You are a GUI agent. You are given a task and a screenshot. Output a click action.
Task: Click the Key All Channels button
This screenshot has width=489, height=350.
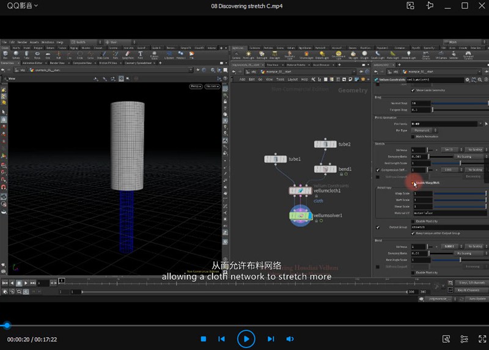[x=469, y=290]
